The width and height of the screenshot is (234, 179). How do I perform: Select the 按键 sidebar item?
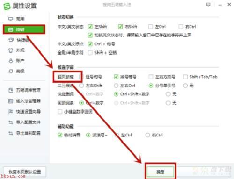click(24, 29)
